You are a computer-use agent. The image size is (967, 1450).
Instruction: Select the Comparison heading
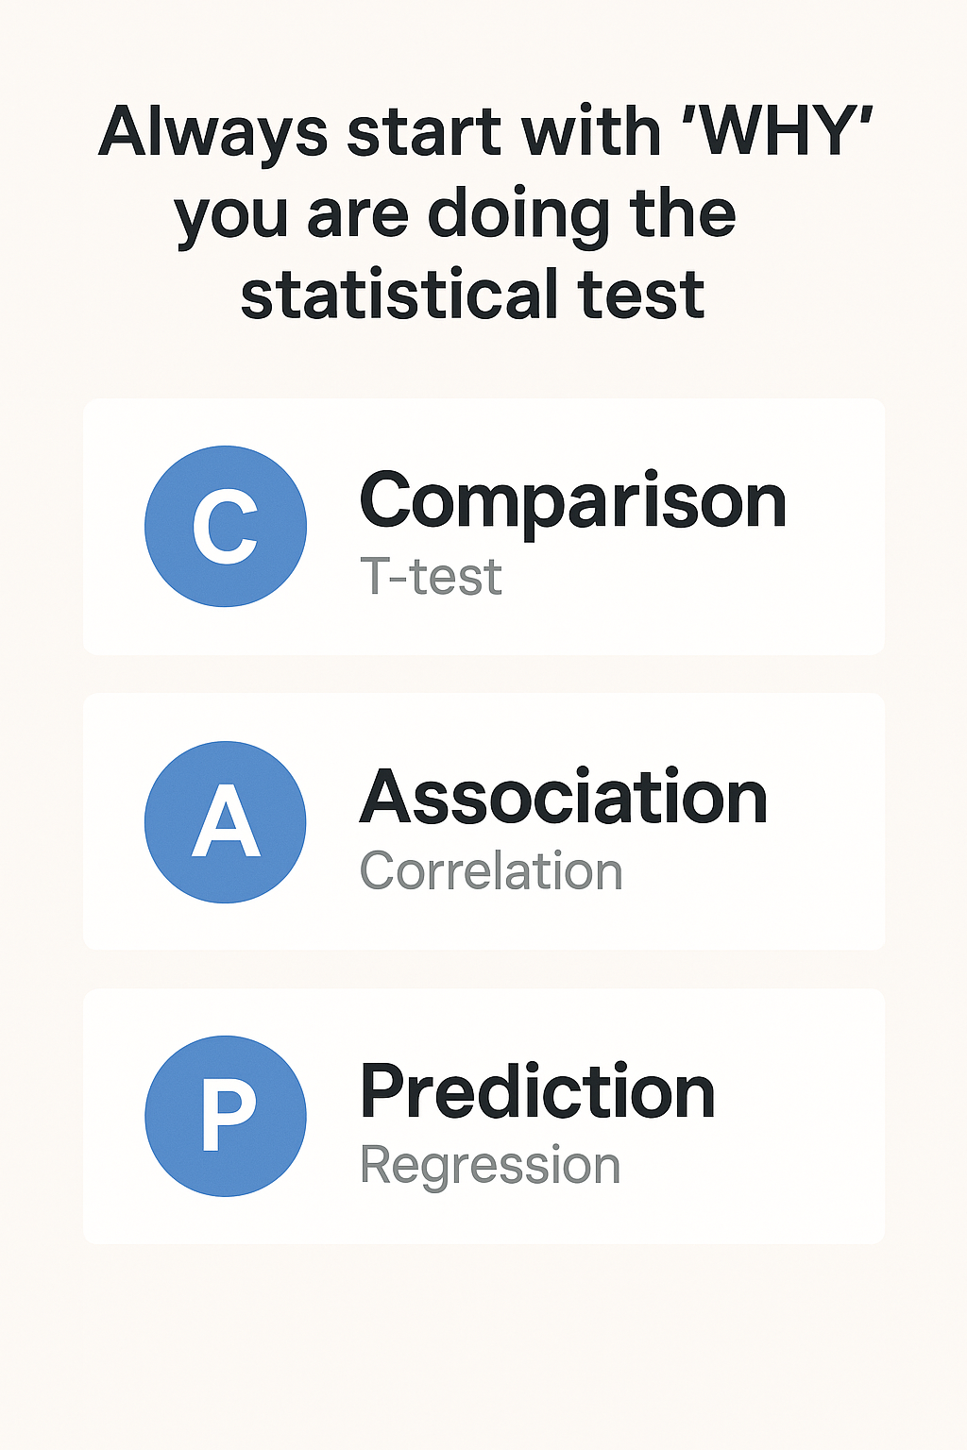(x=572, y=502)
